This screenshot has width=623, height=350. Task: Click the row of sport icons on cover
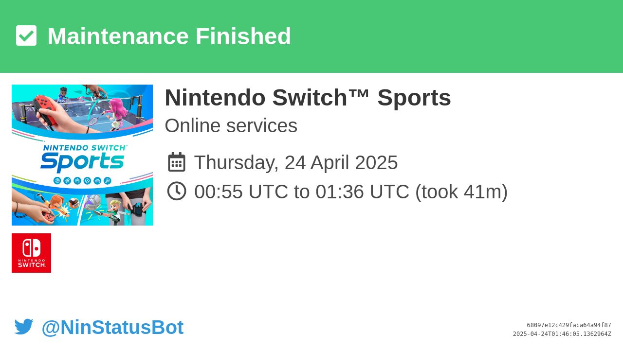[x=82, y=181]
